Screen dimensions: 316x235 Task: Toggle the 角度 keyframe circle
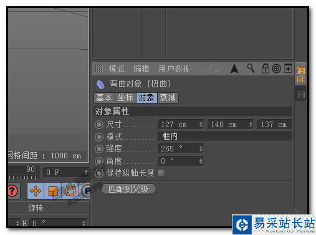99,161
